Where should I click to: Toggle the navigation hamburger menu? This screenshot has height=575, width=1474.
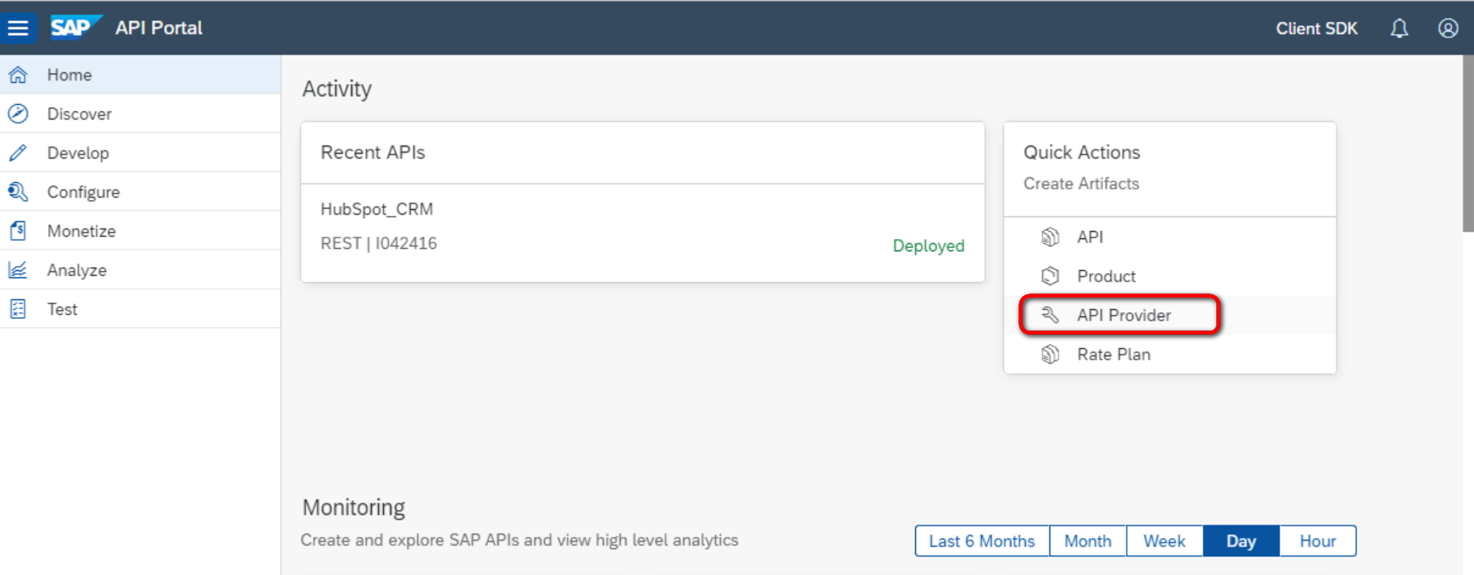(19, 27)
